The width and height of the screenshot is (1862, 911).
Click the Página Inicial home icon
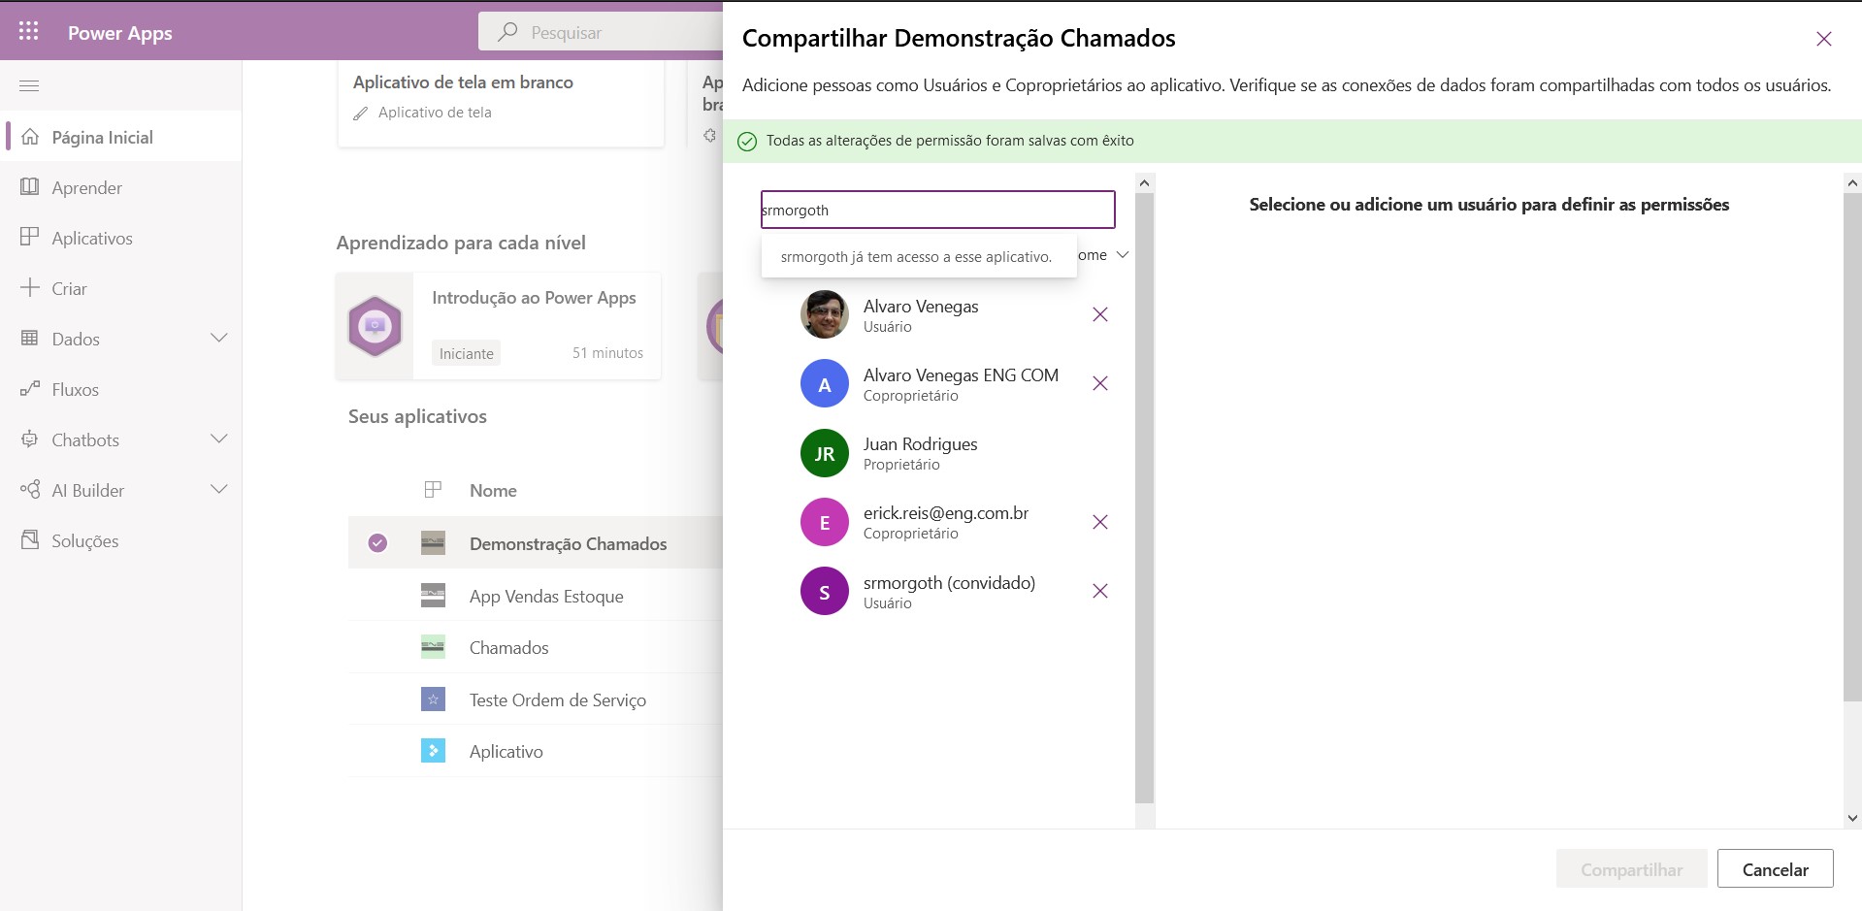(x=30, y=137)
